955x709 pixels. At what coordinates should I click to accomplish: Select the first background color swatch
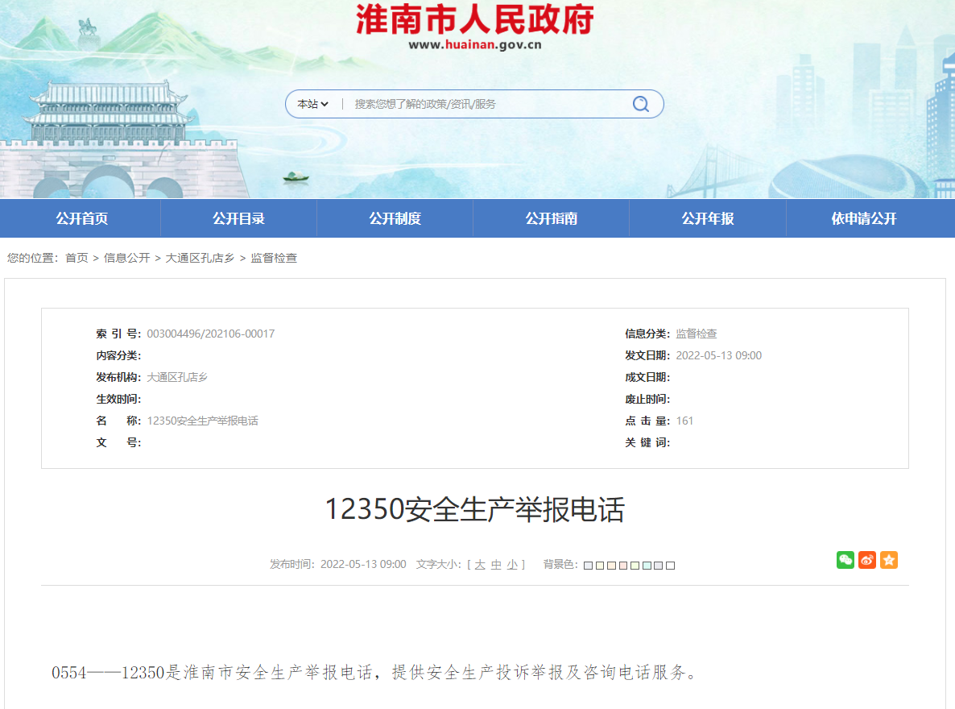(x=588, y=566)
